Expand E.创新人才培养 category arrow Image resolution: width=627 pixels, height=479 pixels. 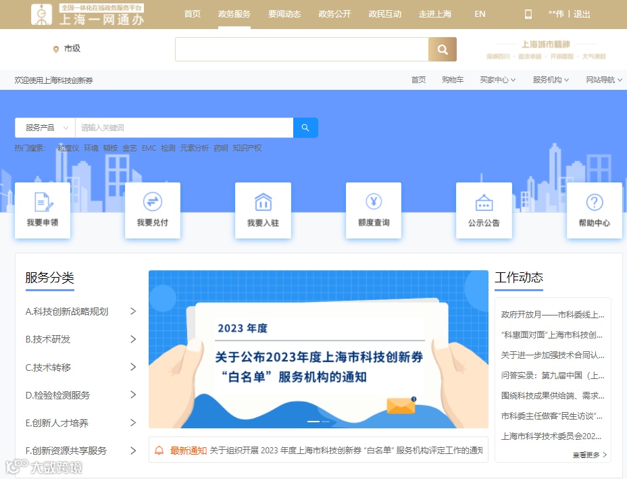(134, 423)
